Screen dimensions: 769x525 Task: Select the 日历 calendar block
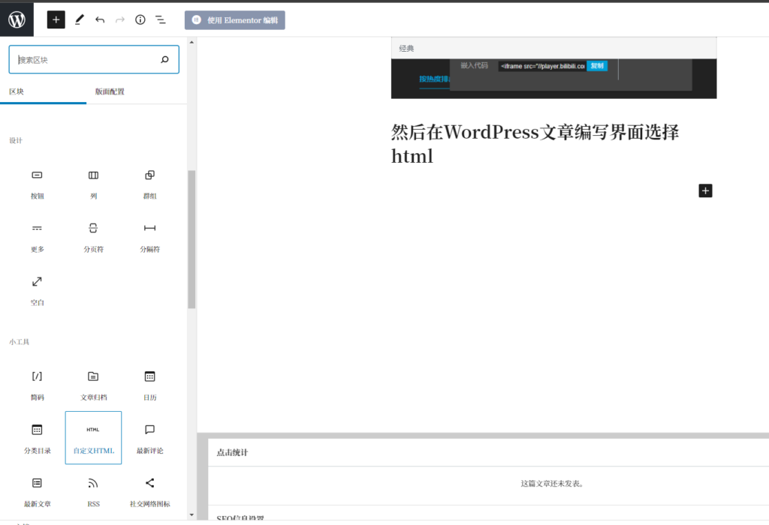(x=149, y=384)
